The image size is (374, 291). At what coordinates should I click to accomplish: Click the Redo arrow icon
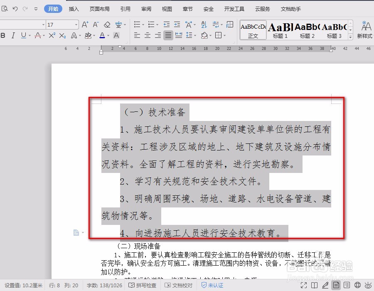25,9
